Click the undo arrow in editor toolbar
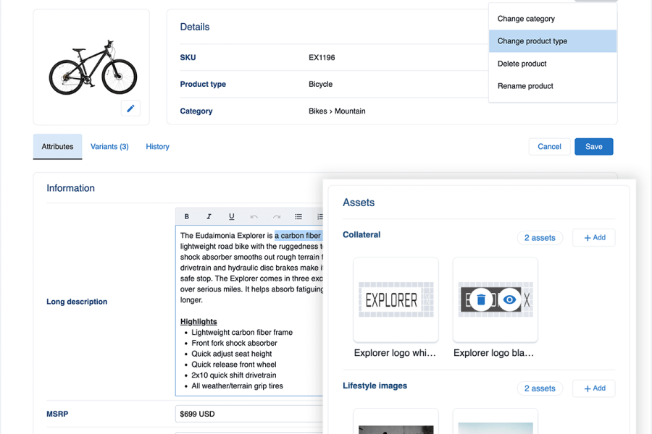Image resolution: width=652 pixels, height=434 pixels. pos(254,216)
